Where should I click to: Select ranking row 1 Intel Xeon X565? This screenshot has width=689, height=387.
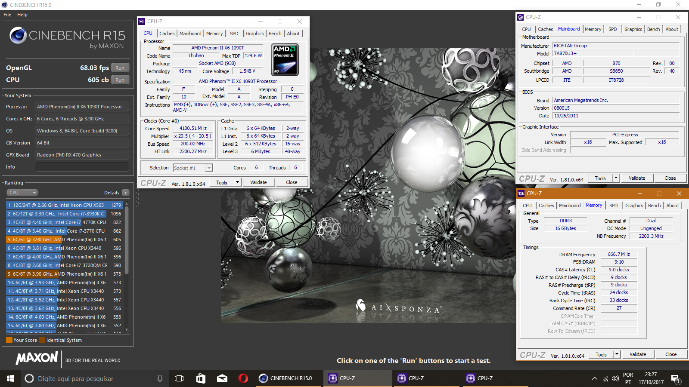pyautogui.click(x=65, y=205)
